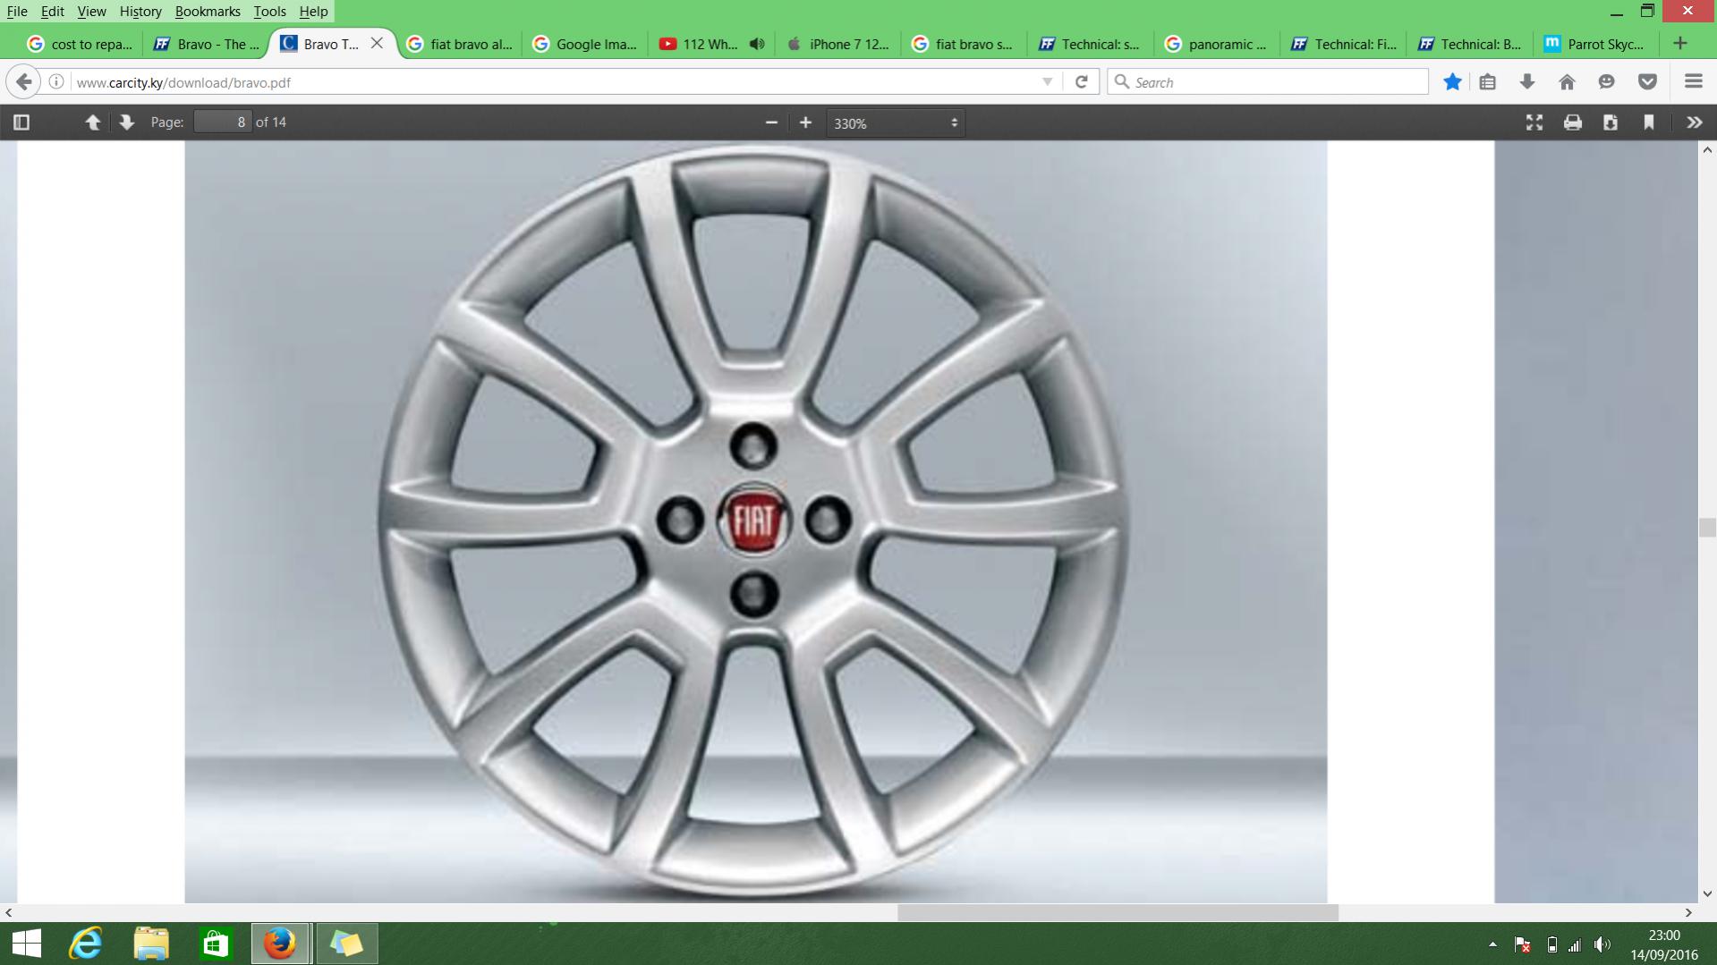Click the page number field showing 8
Viewport: 1717px width, 965px height.
[223, 123]
